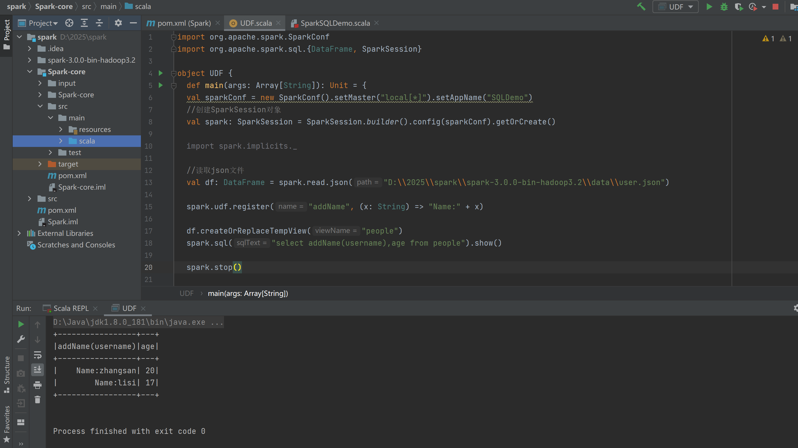Switch to SparkSQLDemo.scala tab
The height and width of the screenshot is (448, 798).
coord(335,23)
